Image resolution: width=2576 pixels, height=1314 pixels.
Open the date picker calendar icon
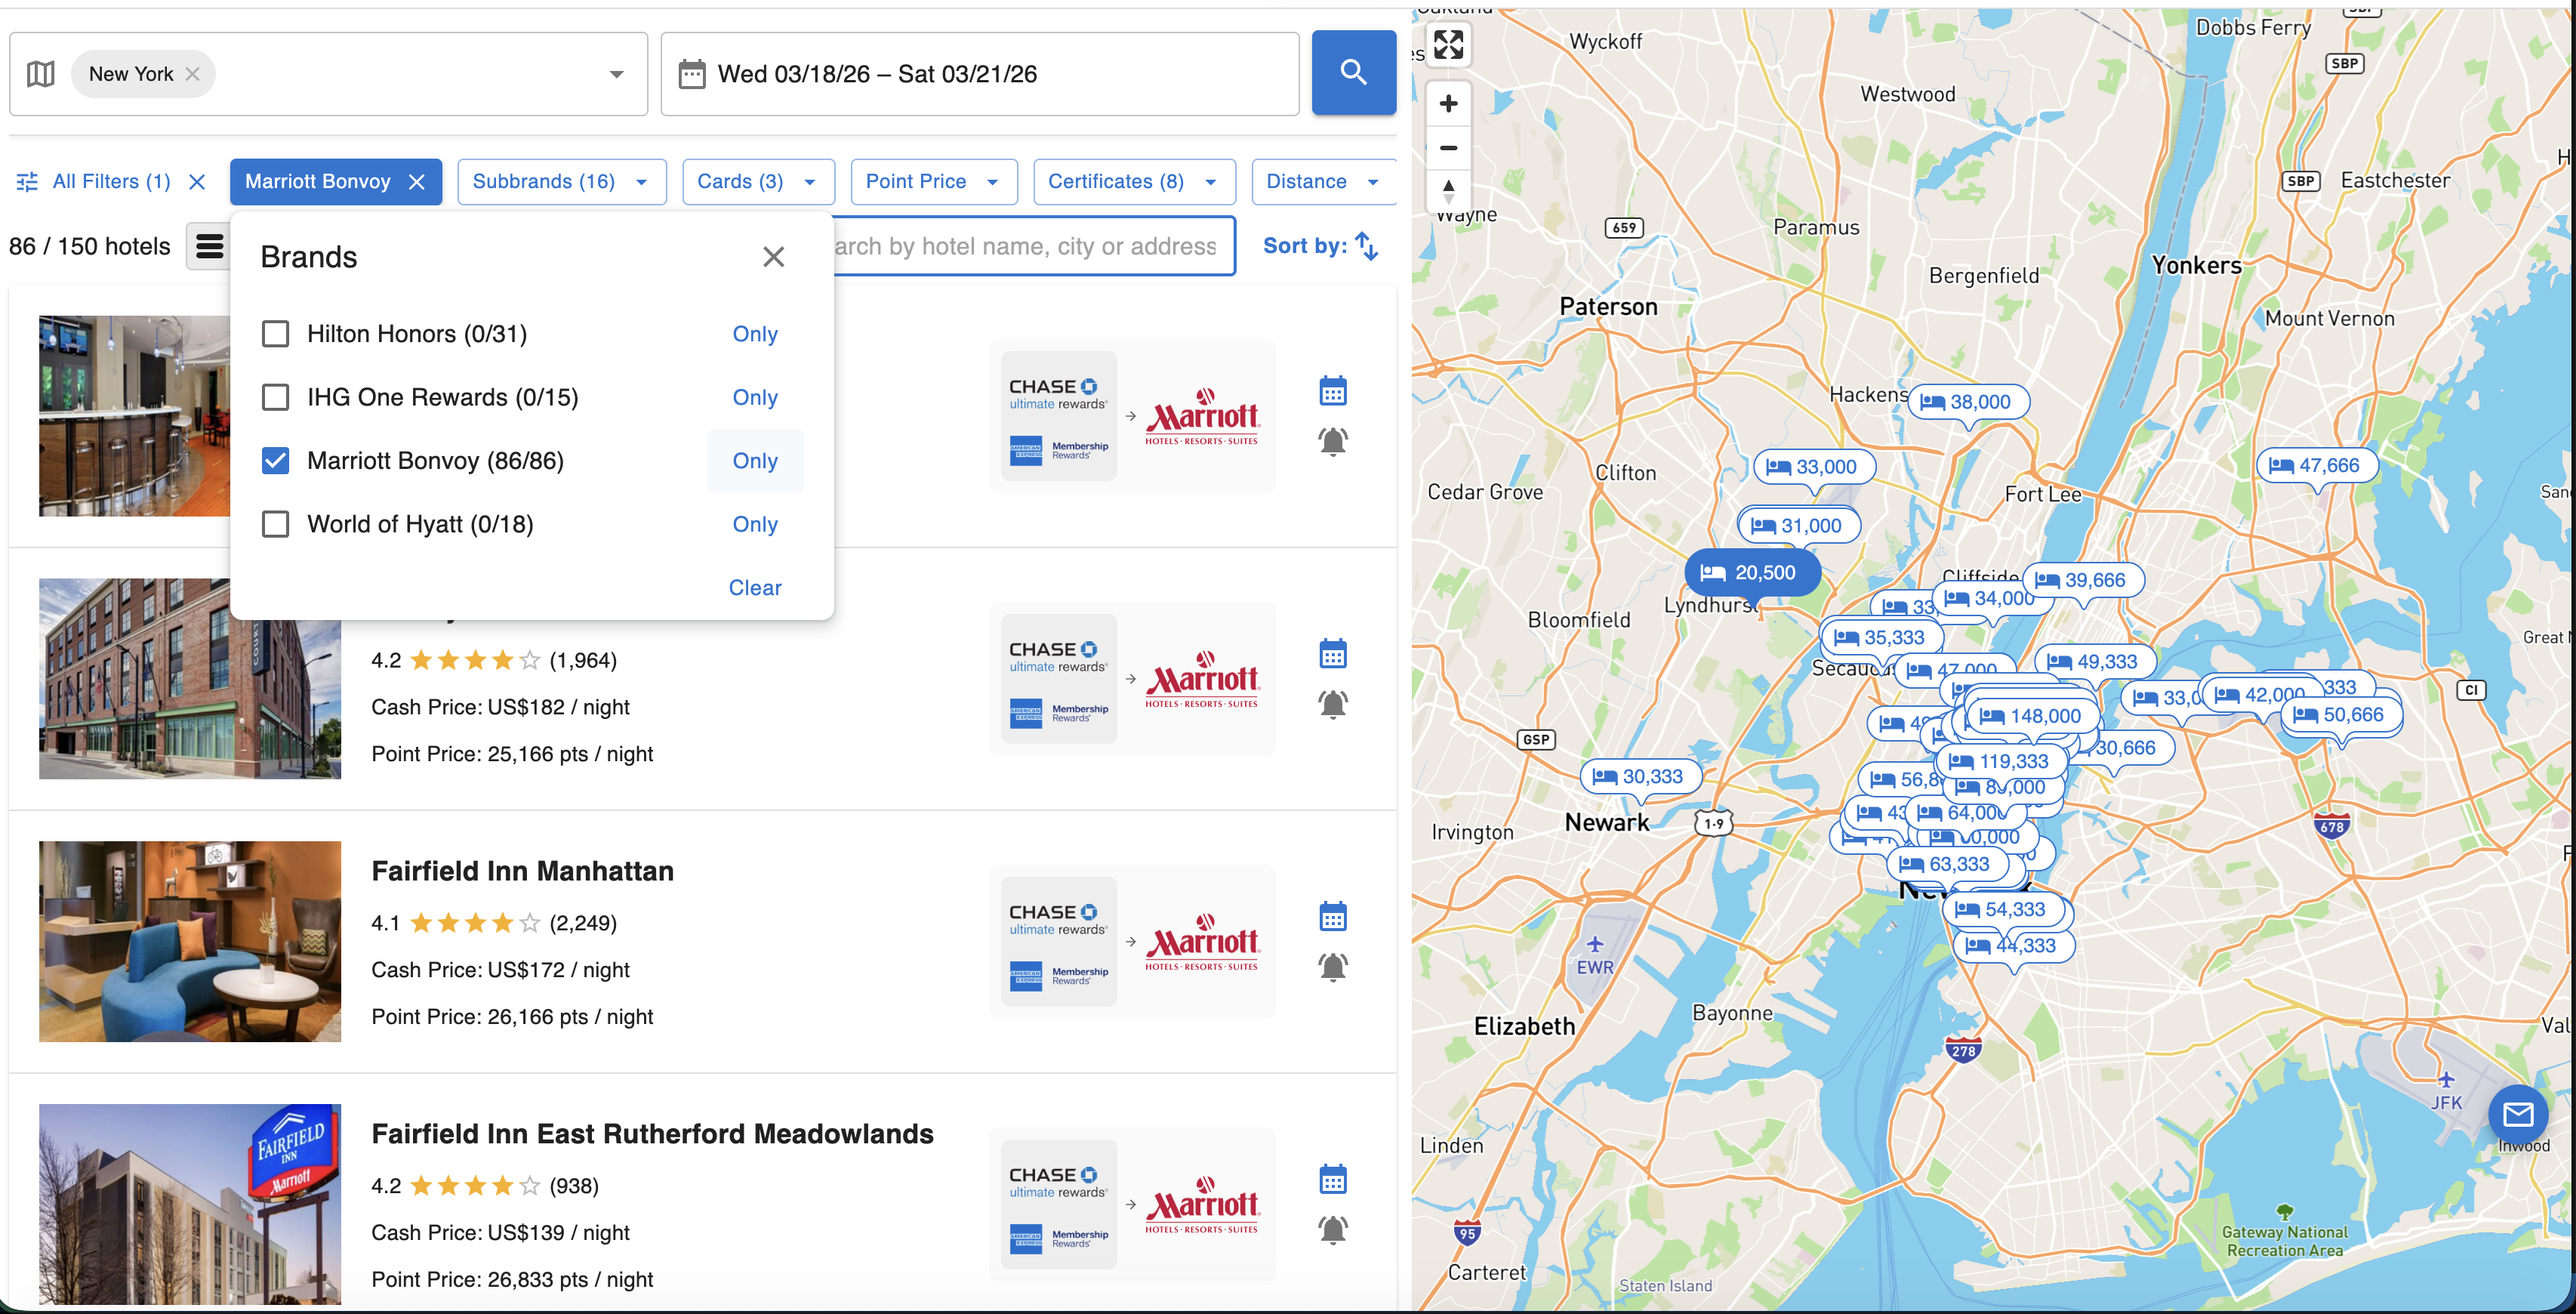pos(691,74)
